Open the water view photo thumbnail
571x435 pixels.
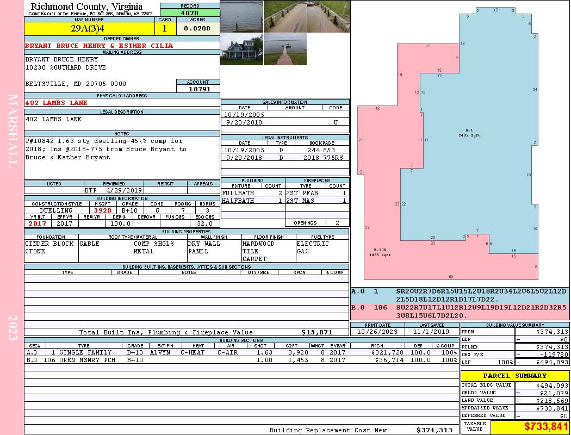click(x=242, y=16)
